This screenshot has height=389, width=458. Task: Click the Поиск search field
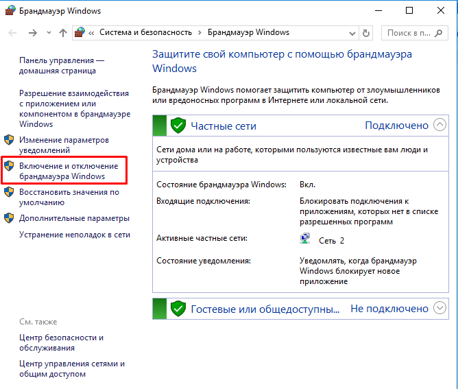(412, 33)
